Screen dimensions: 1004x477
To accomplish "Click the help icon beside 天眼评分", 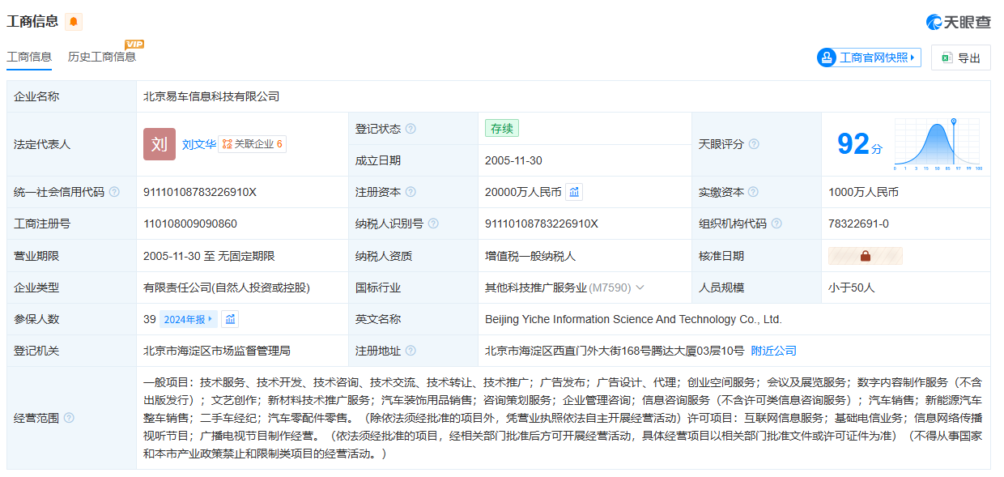I will 754,144.
